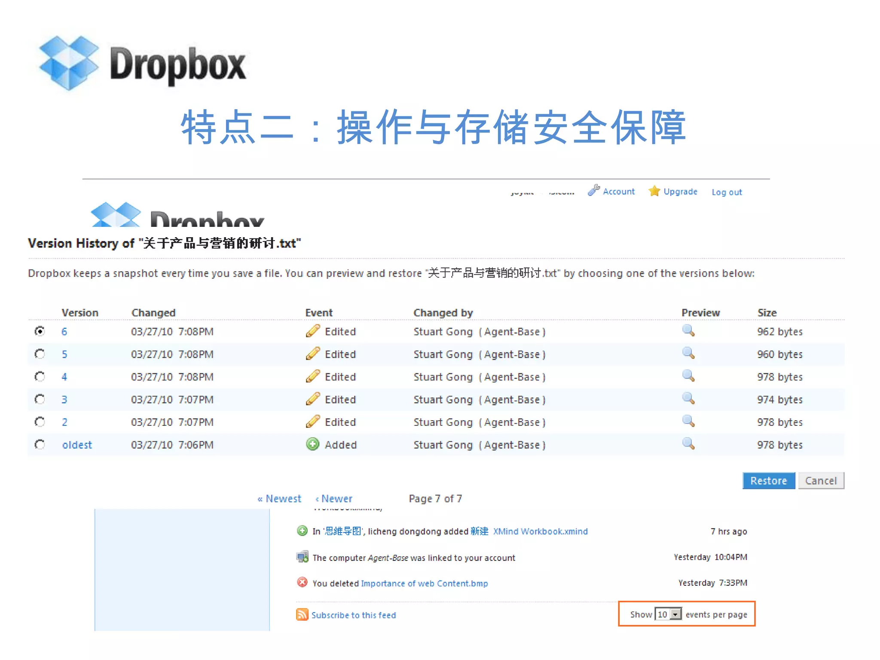Screen dimensions: 880x660
Task: Open version 3 number link
Action: pyautogui.click(x=64, y=400)
